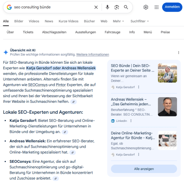Select the Abschlagszeiten filter chip

coord(54,32)
